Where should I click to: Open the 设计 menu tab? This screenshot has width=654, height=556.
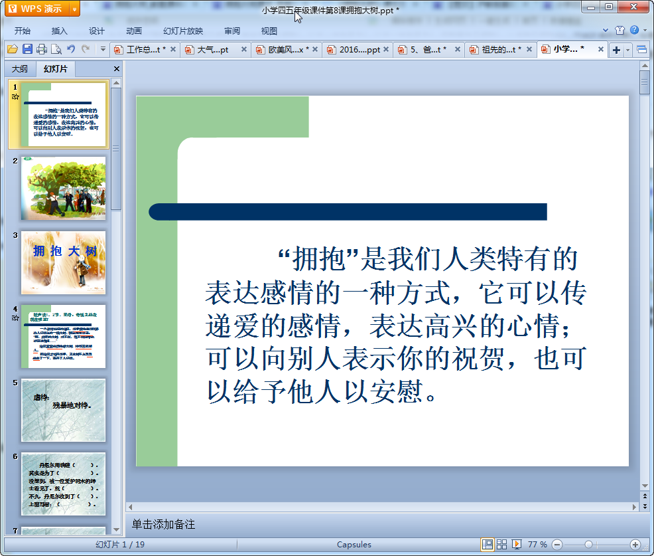tap(97, 31)
